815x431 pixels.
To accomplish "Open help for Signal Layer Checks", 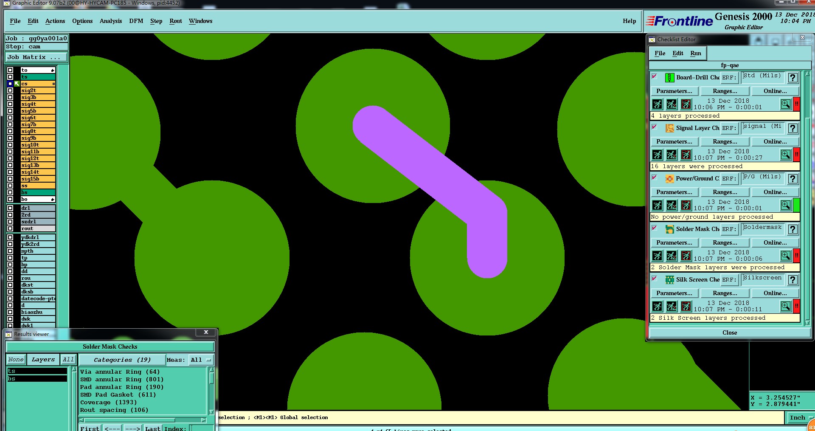I will point(793,128).
